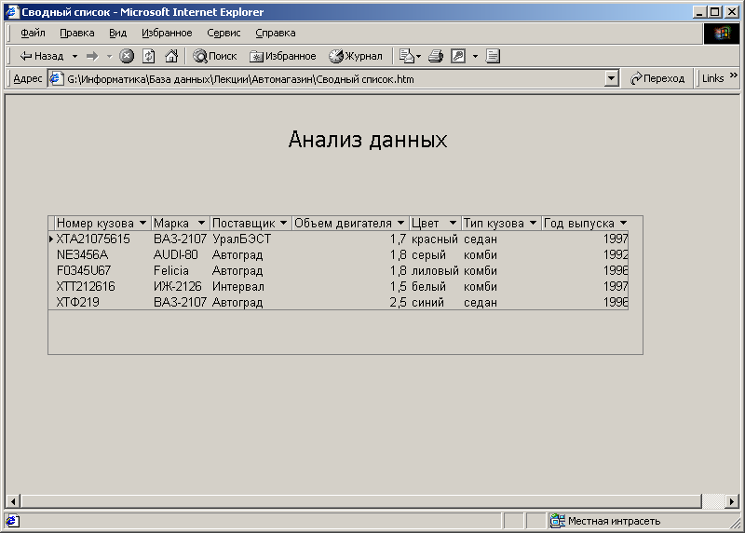Open the Файл menu
The image size is (745, 533).
[33, 33]
